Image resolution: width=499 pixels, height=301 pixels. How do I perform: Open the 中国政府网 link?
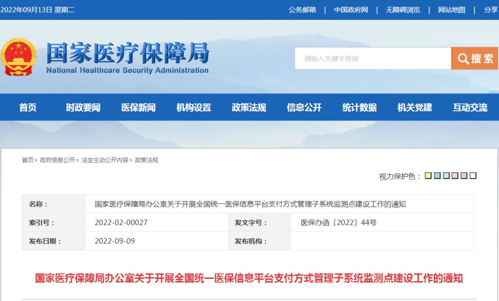351,10
